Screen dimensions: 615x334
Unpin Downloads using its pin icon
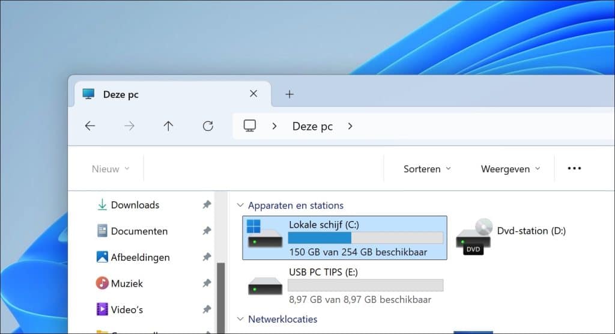point(207,204)
